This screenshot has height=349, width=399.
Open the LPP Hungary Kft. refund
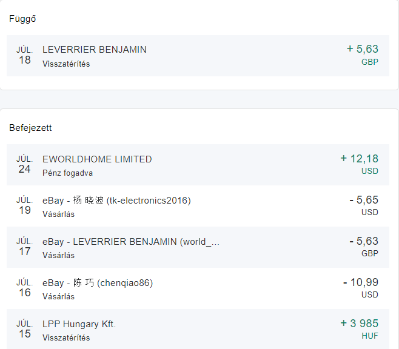pyautogui.click(x=79, y=324)
